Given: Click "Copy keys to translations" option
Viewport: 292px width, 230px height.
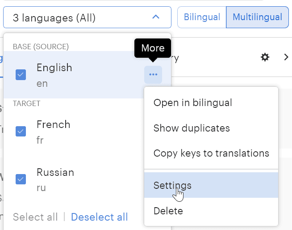Looking at the screenshot, I should pos(211,153).
